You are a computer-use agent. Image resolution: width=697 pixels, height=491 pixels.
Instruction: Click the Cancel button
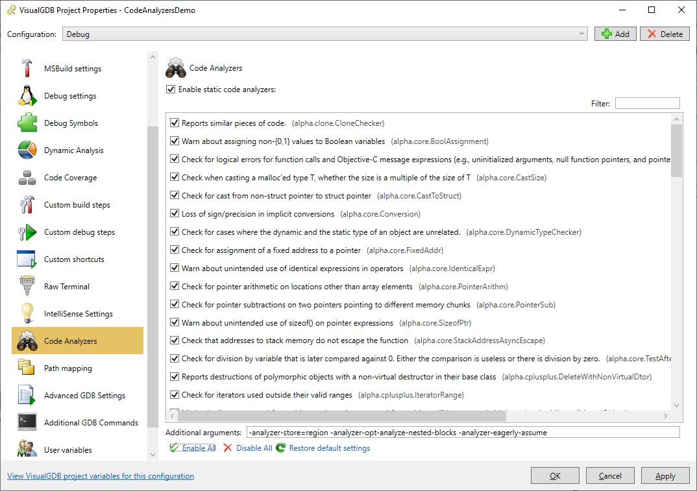(x=610, y=475)
